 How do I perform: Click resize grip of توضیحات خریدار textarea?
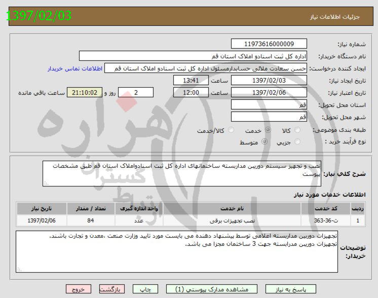click(19, 270)
